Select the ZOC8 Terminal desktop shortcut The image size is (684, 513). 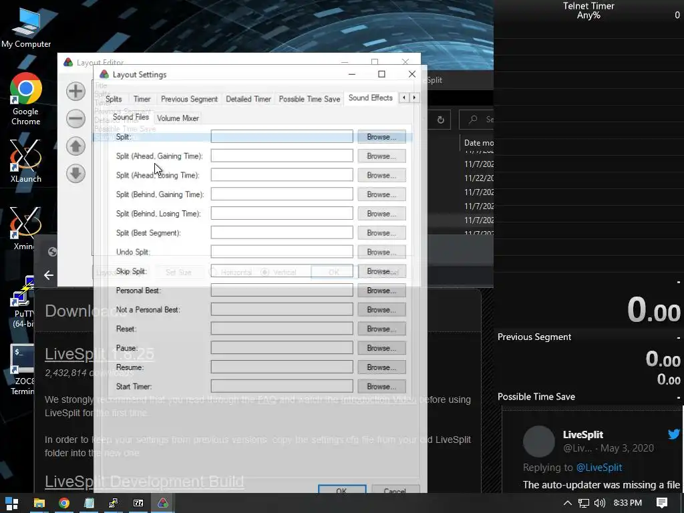point(22,370)
